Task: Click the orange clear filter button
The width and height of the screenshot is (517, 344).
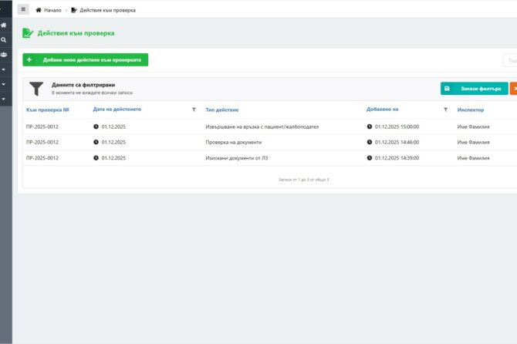Action: coord(513,89)
